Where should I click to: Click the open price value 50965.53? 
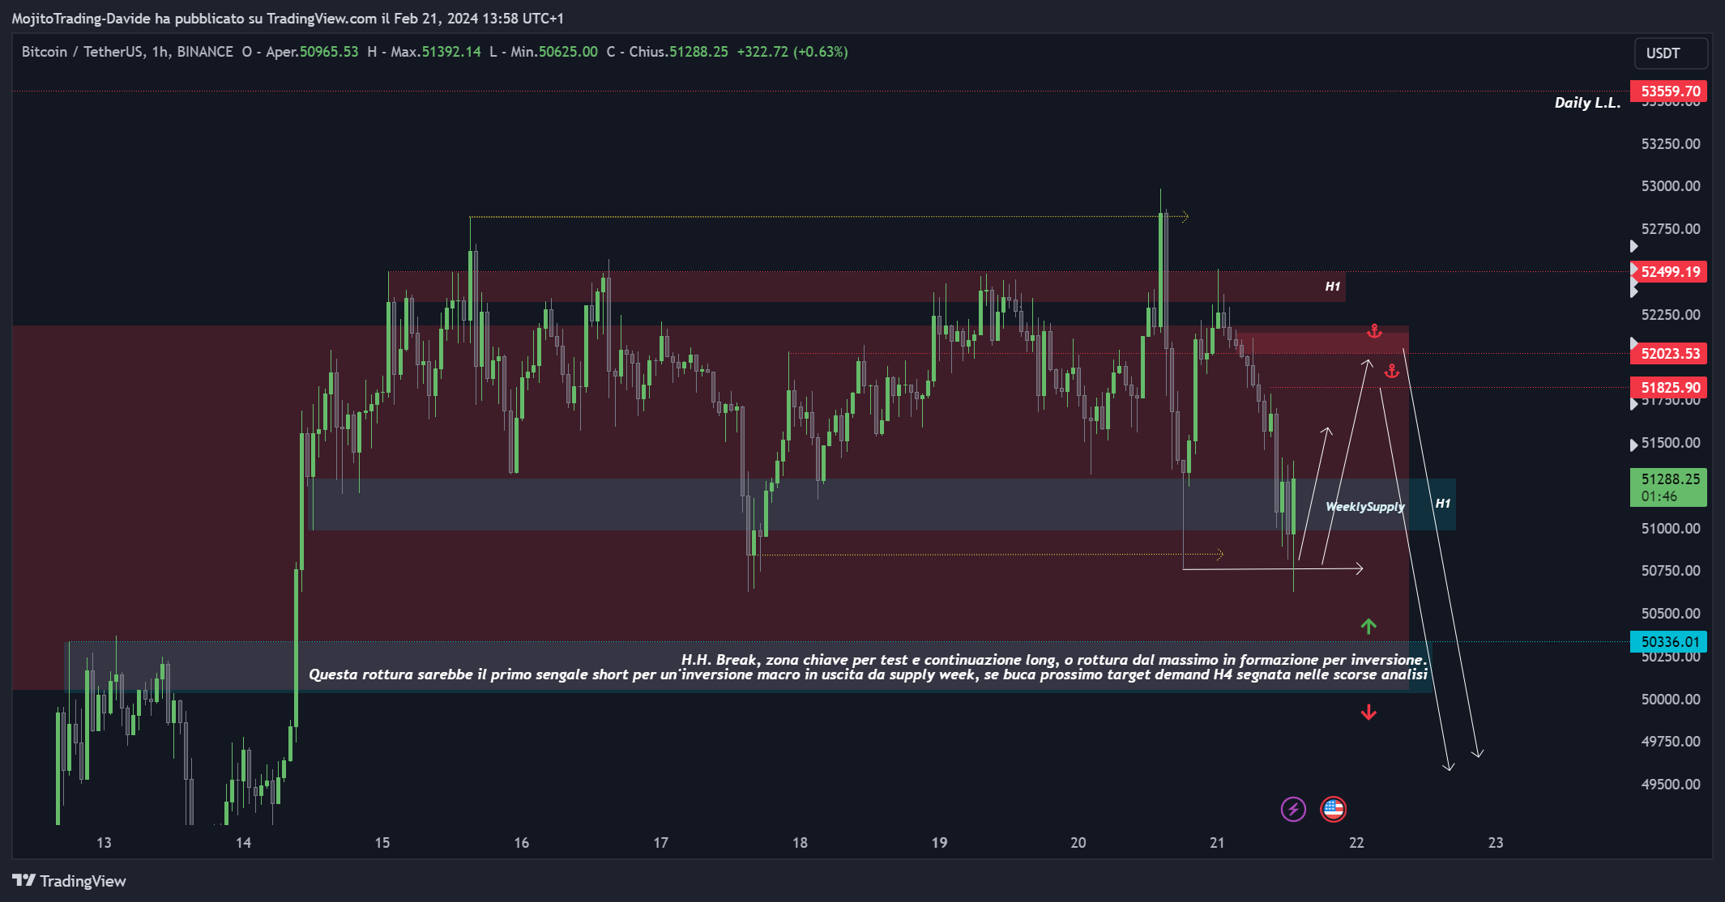pyautogui.click(x=329, y=52)
